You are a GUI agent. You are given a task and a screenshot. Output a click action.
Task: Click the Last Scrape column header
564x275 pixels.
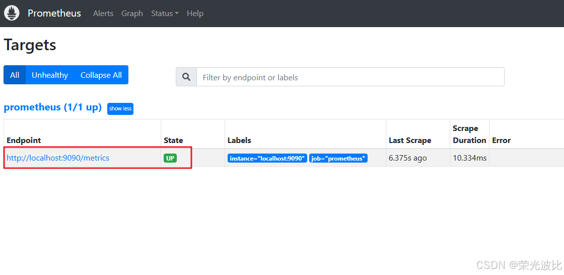[410, 140]
